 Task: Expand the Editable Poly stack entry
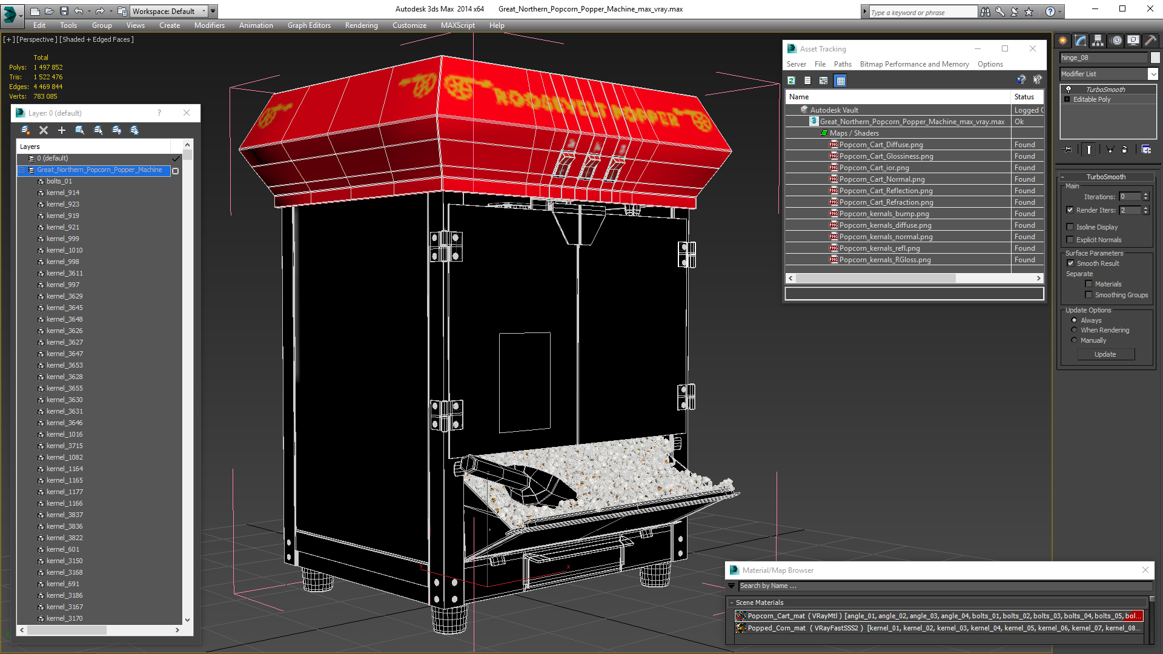click(1067, 99)
